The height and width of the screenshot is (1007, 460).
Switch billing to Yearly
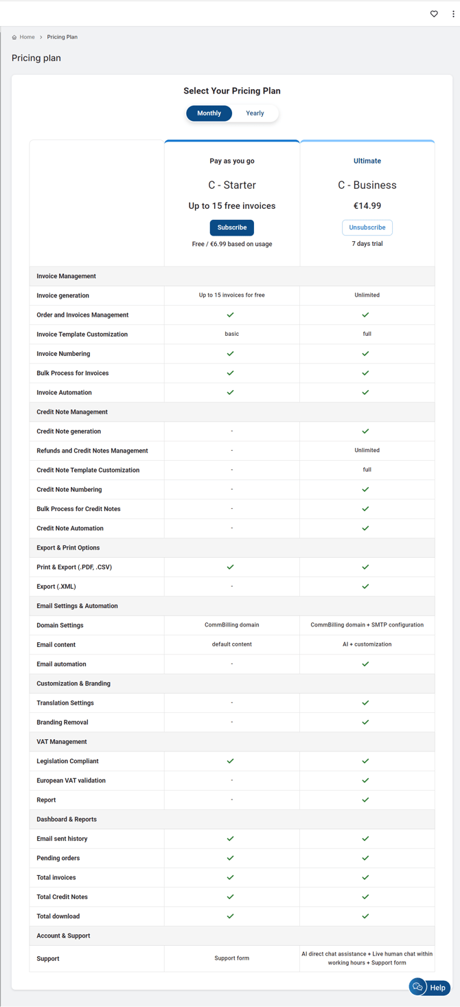point(255,113)
